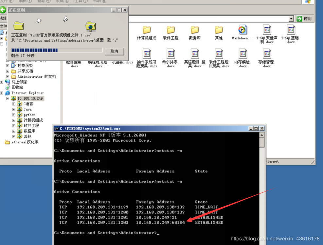Image resolution: width=323 pixels, height=245 pixels.
Task: Expand the python FTP folder node
Action: point(14,115)
